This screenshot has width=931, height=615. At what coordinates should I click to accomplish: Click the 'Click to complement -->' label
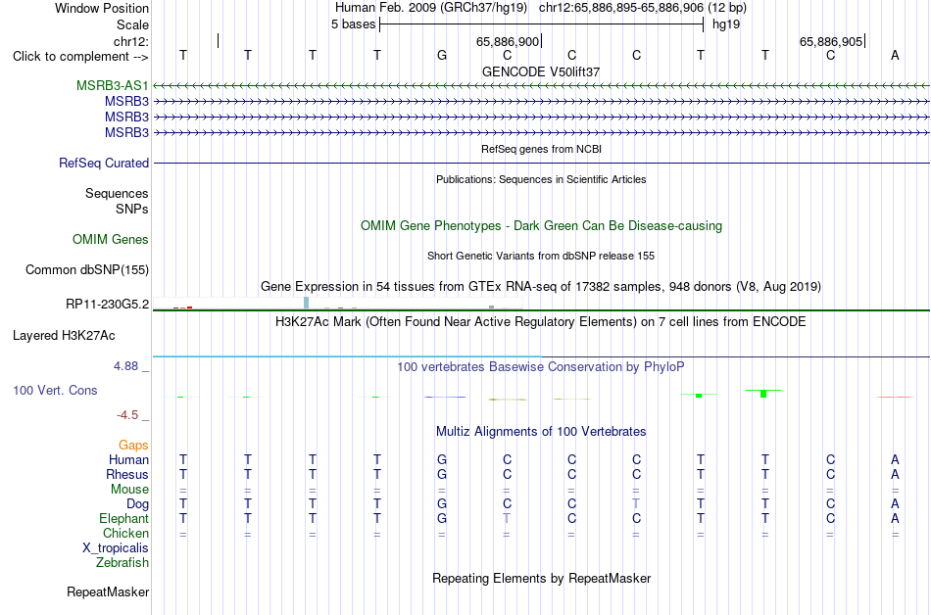(x=80, y=57)
